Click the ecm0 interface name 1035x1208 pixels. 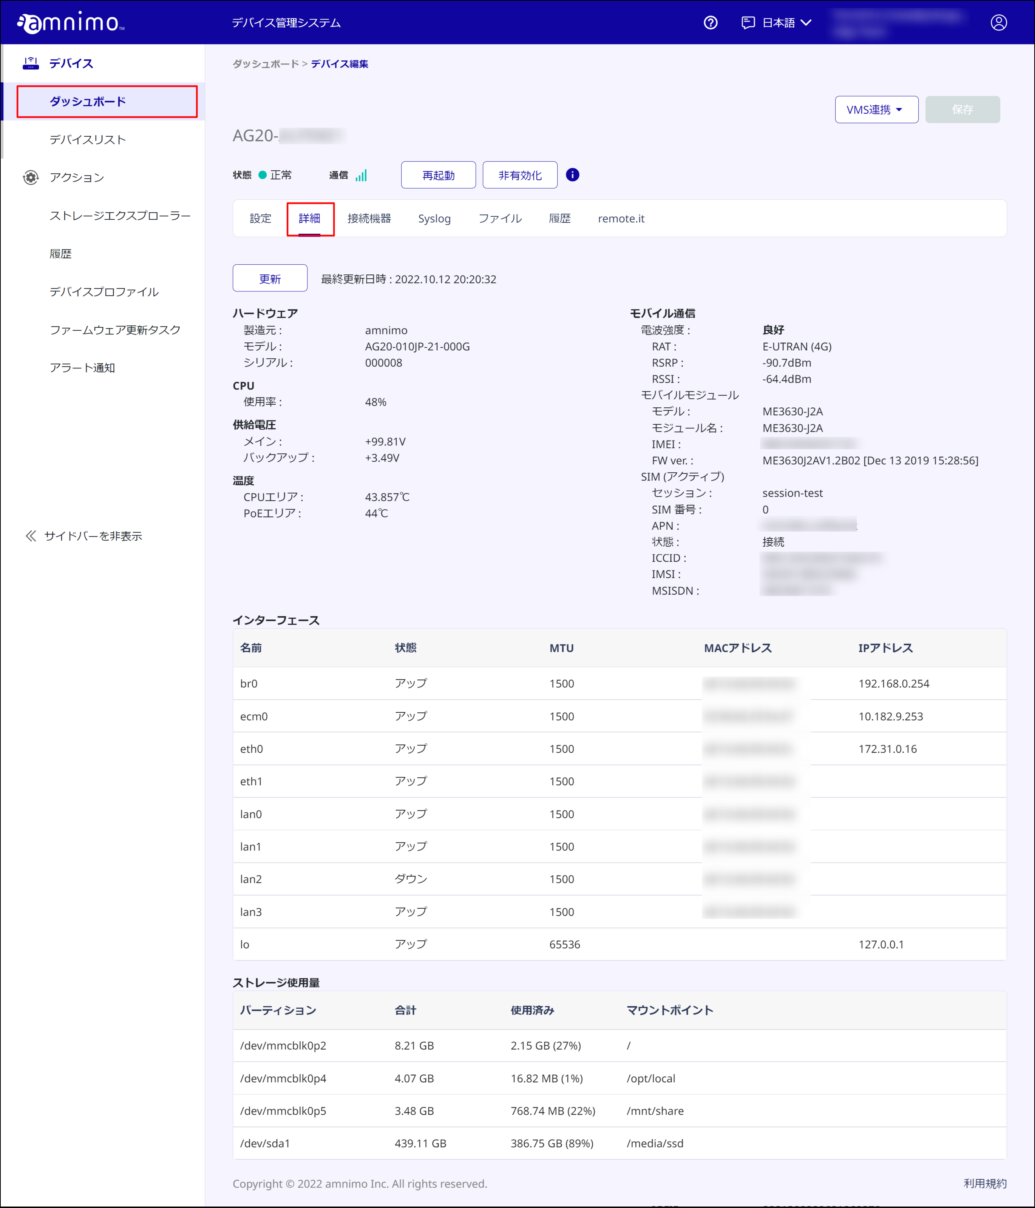coord(254,716)
